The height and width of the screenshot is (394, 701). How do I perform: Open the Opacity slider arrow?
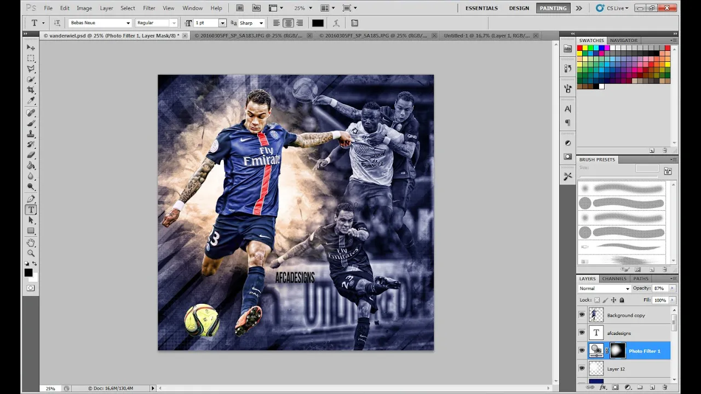pos(672,288)
